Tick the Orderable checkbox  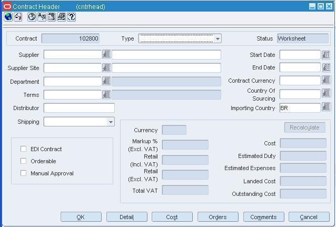[23, 161]
